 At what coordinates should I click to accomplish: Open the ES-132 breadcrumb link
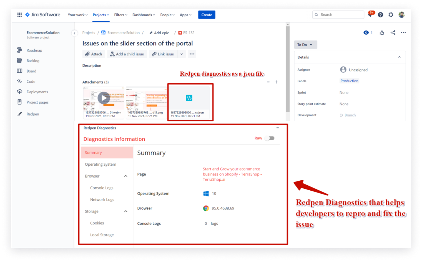click(186, 33)
